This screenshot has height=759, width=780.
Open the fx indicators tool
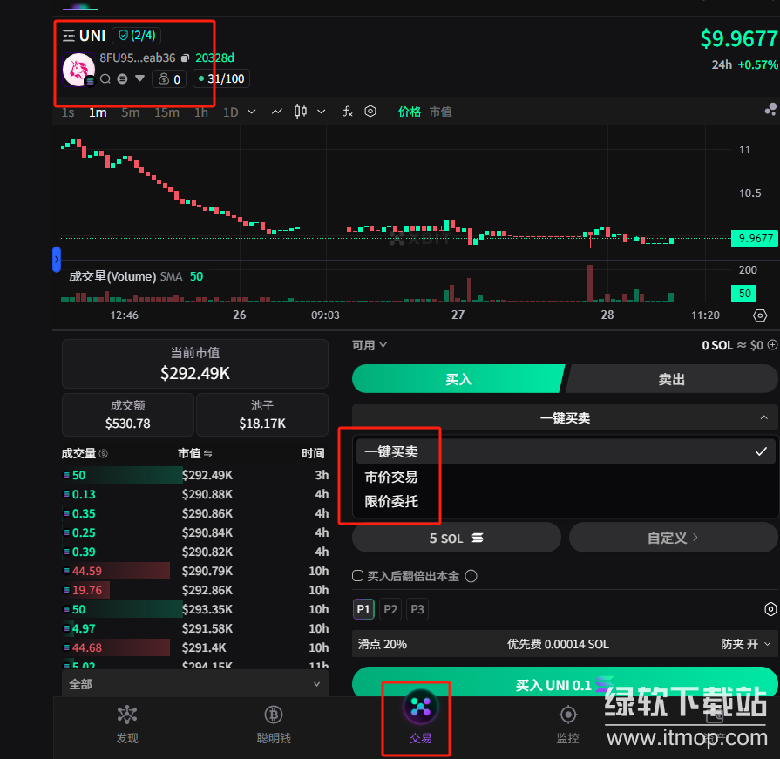click(347, 112)
